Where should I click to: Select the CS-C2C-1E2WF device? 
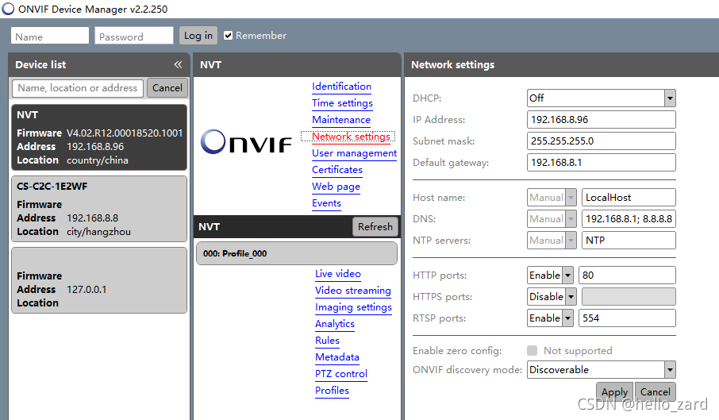pyautogui.click(x=99, y=209)
